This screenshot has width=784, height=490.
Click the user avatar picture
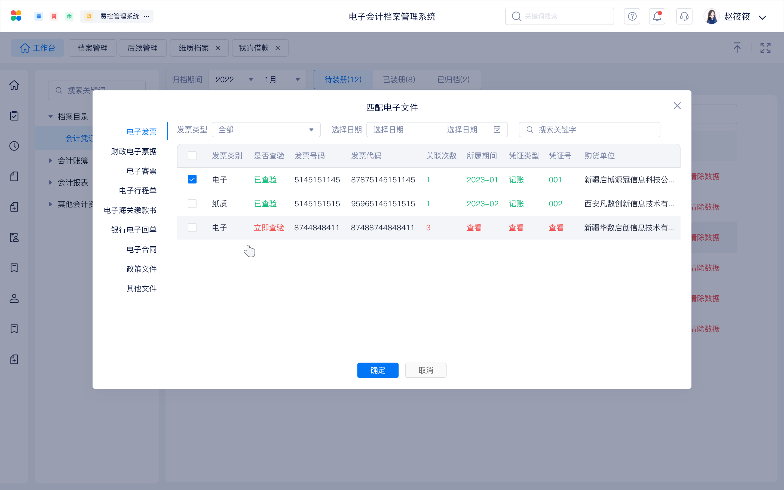point(711,16)
